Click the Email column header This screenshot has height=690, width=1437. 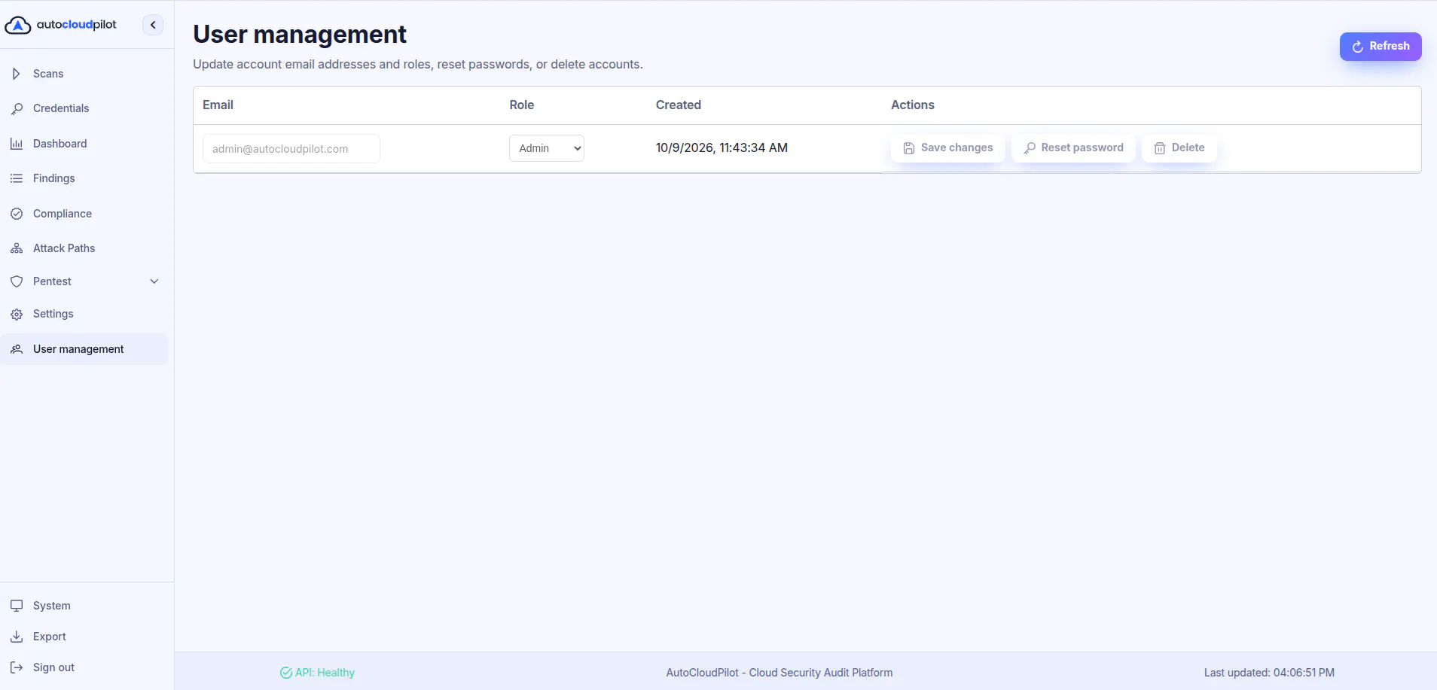tap(218, 105)
